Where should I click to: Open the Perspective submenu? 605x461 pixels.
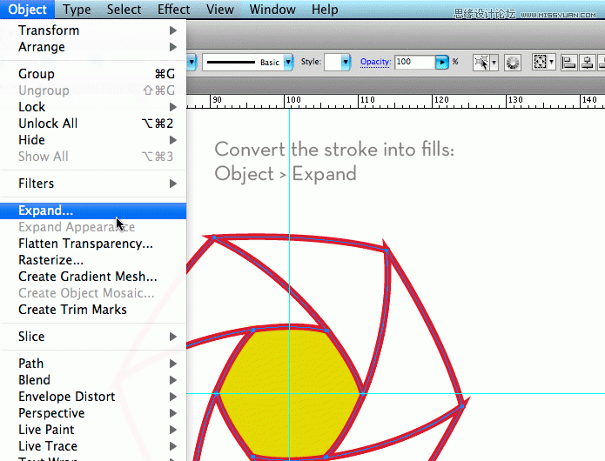[93, 413]
